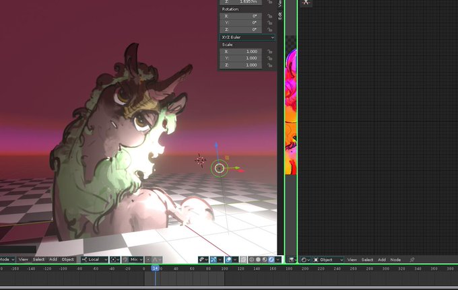Toggle the viewport gizmos icon

(214, 259)
